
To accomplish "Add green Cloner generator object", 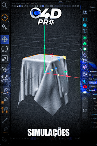I will point(85,44).
